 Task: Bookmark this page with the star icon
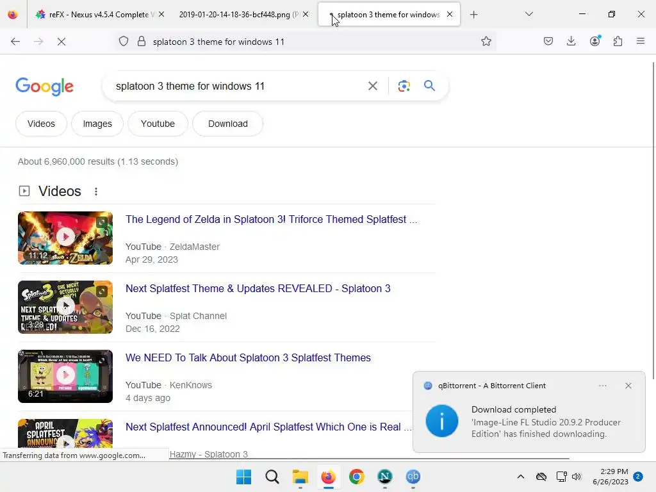pos(486,42)
